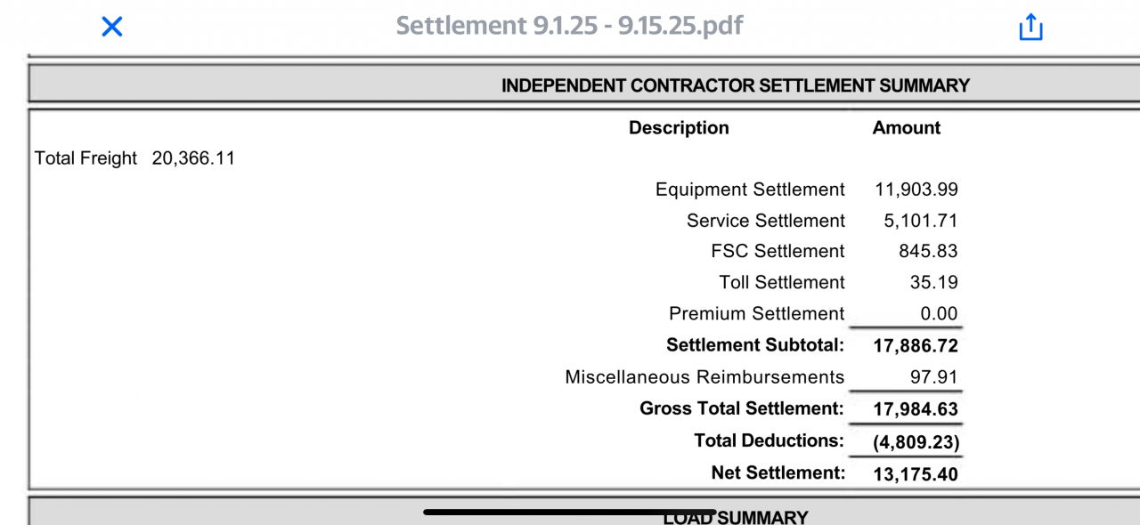Select the Amount column header
1140x525 pixels.
pyautogui.click(x=906, y=128)
